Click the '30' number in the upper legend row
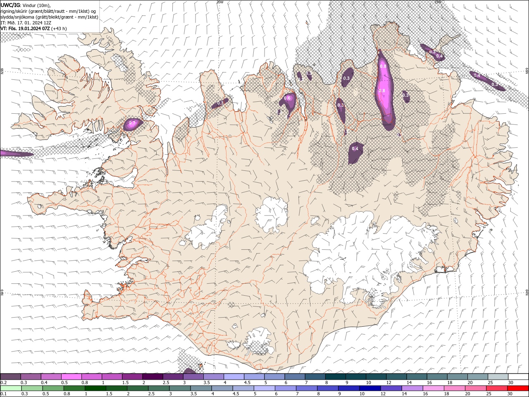This screenshot has height=397, width=529. [510, 383]
